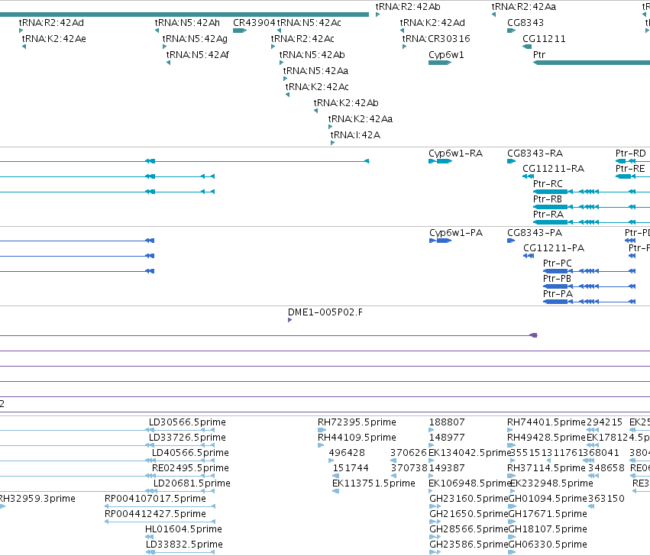This screenshot has width=650, height=556.
Task: Click the Ptr-RD transcript label
Action: click(x=631, y=154)
